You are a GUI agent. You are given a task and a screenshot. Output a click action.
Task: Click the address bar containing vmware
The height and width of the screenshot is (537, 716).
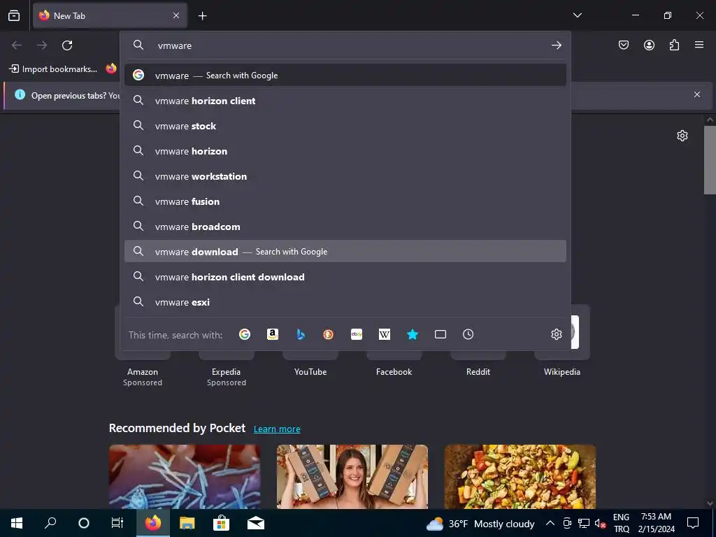pyautogui.click(x=347, y=45)
